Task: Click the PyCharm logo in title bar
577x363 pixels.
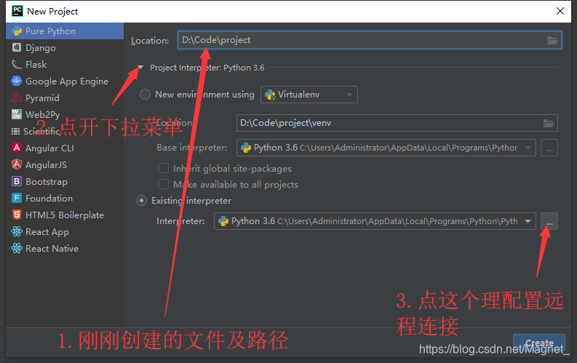Action: pos(17,11)
